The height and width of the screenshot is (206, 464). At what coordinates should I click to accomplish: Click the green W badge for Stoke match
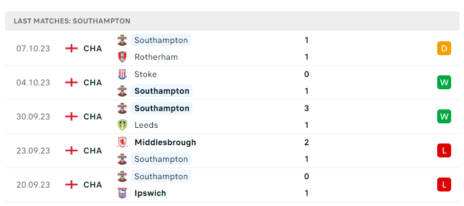[444, 82]
